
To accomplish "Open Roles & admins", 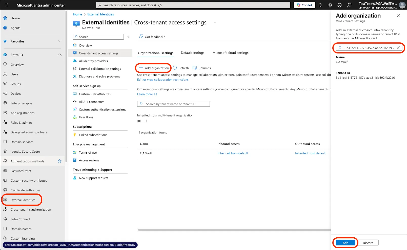I will click(x=22, y=123).
